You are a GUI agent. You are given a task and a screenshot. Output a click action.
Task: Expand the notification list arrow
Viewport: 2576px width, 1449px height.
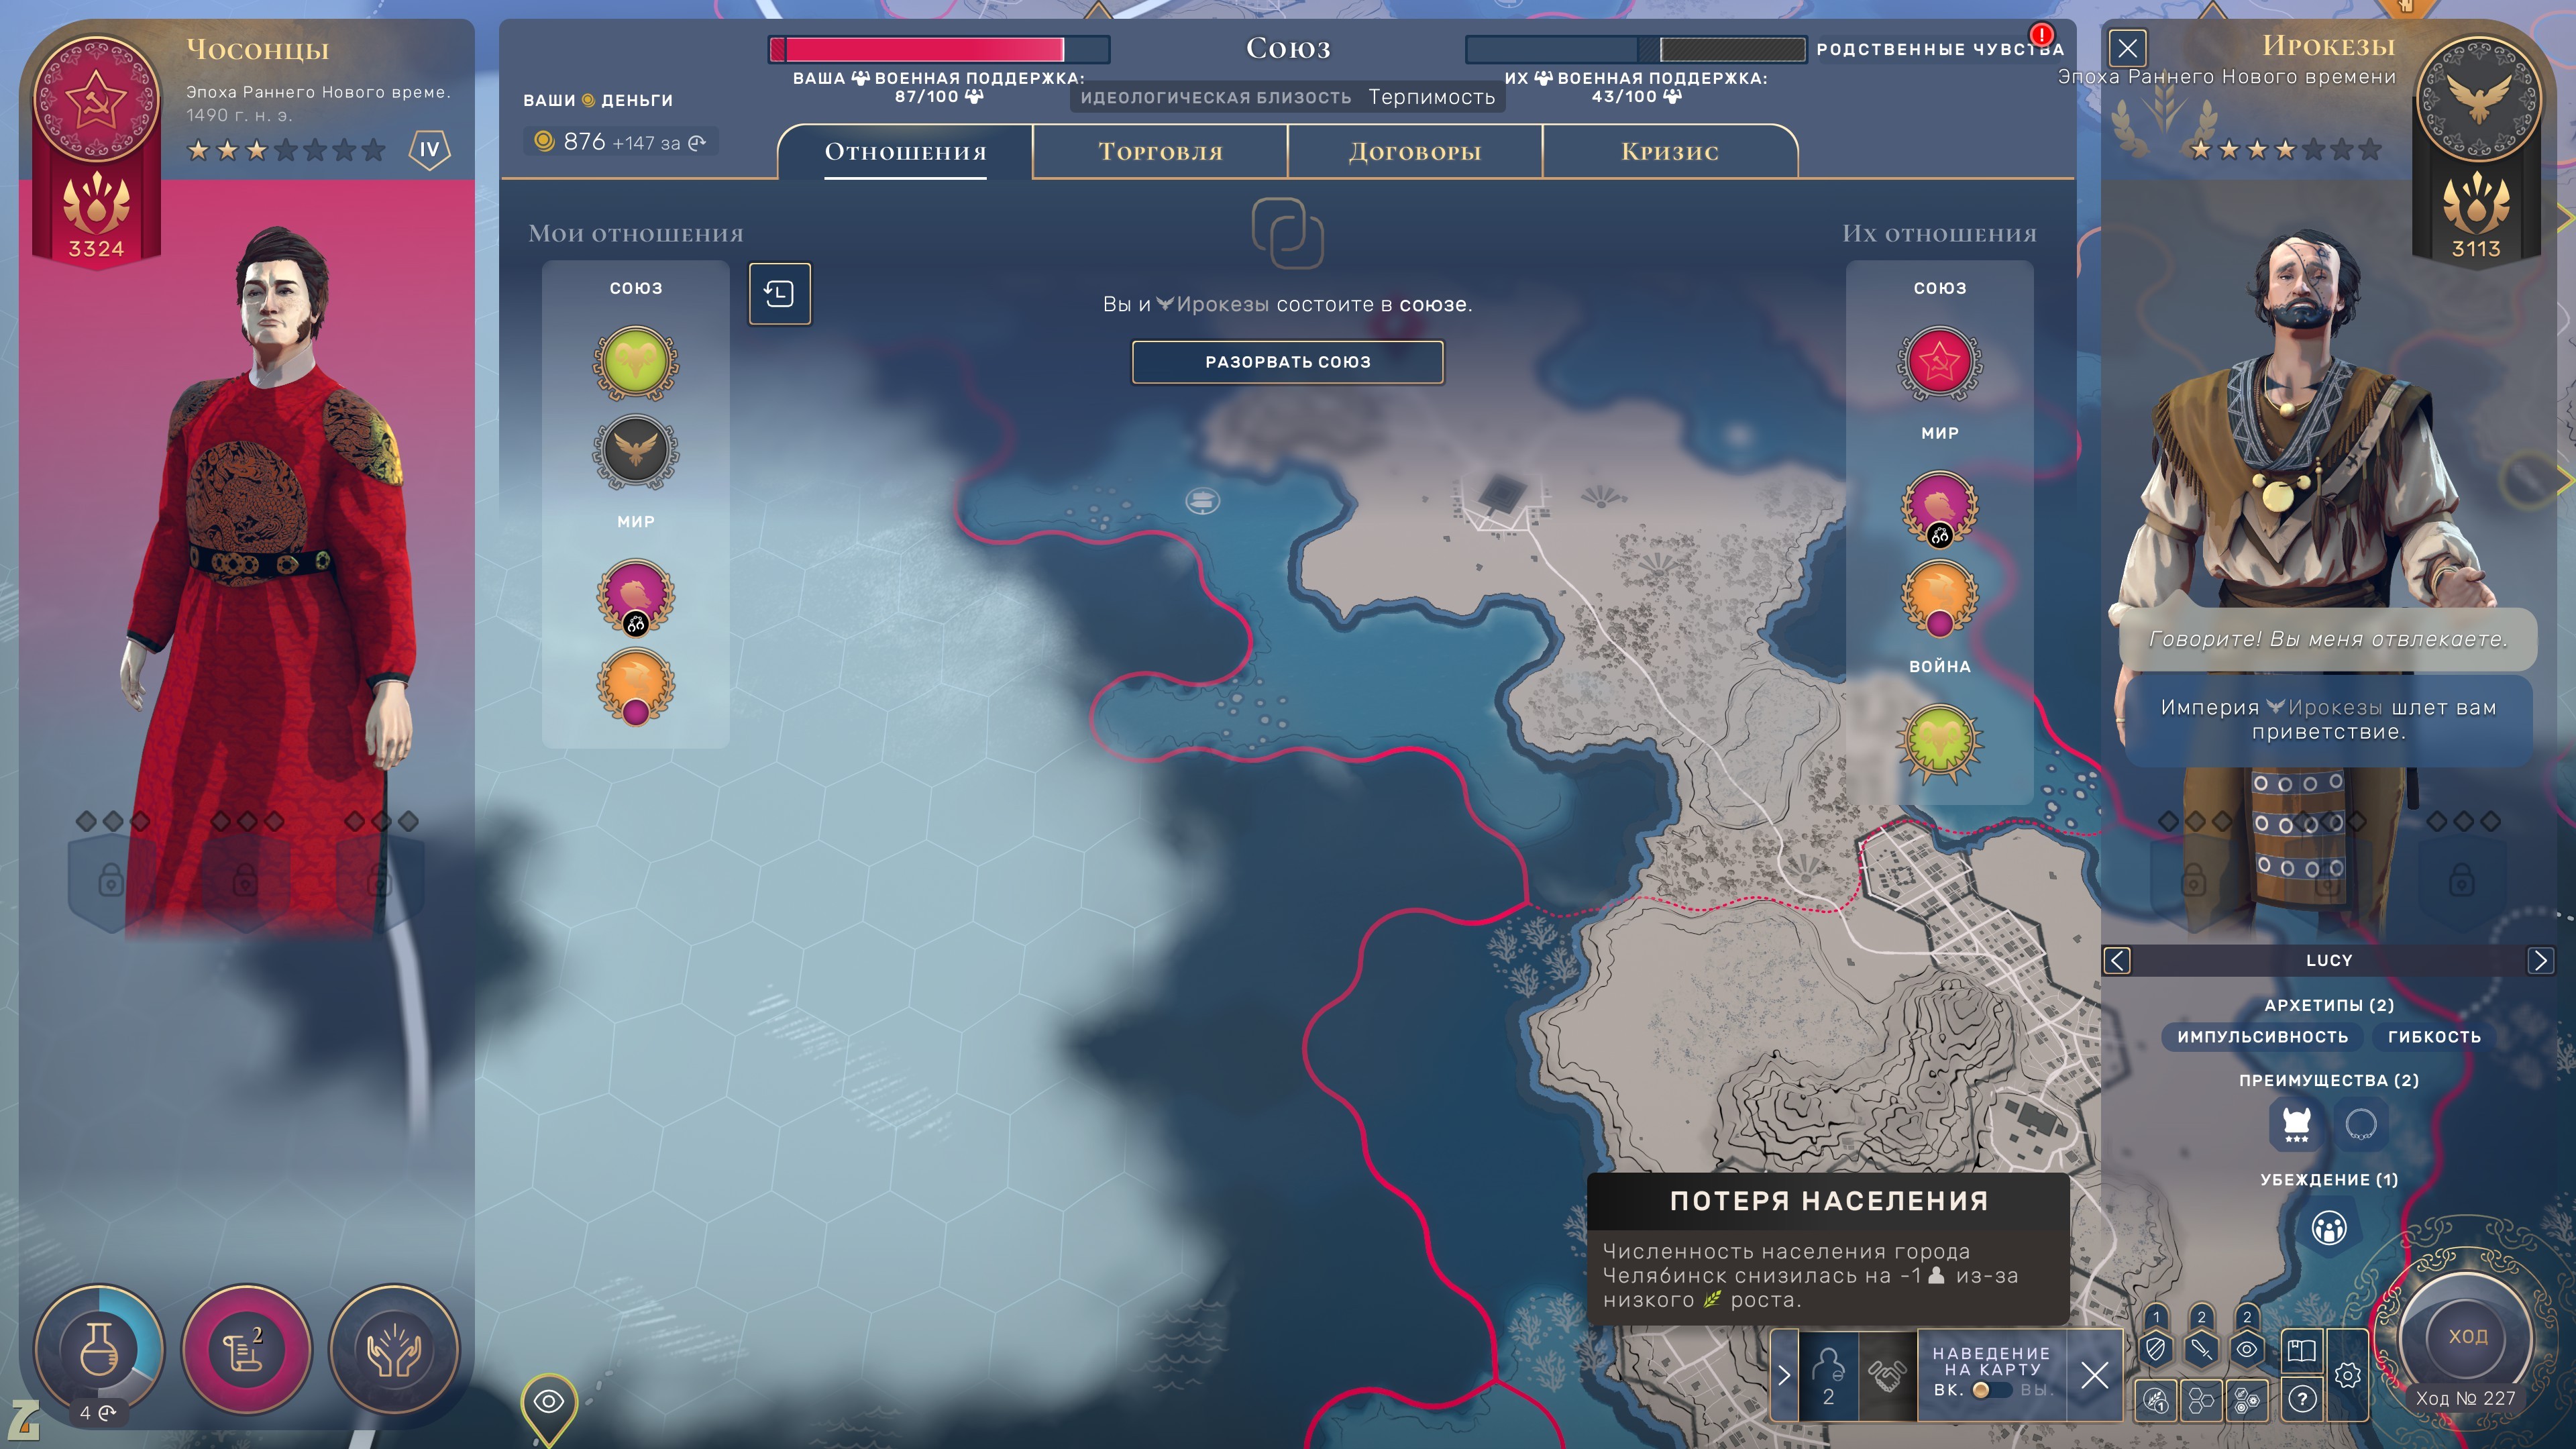tap(1784, 1375)
